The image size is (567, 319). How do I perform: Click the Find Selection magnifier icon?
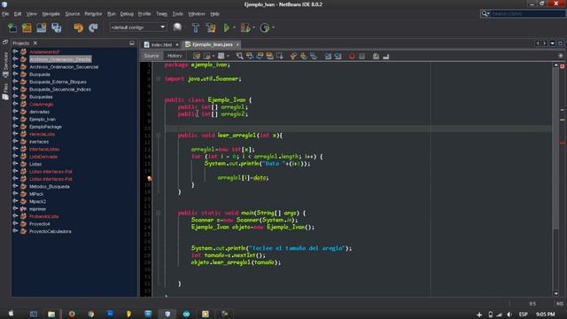pyautogui.click(x=239, y=56)
